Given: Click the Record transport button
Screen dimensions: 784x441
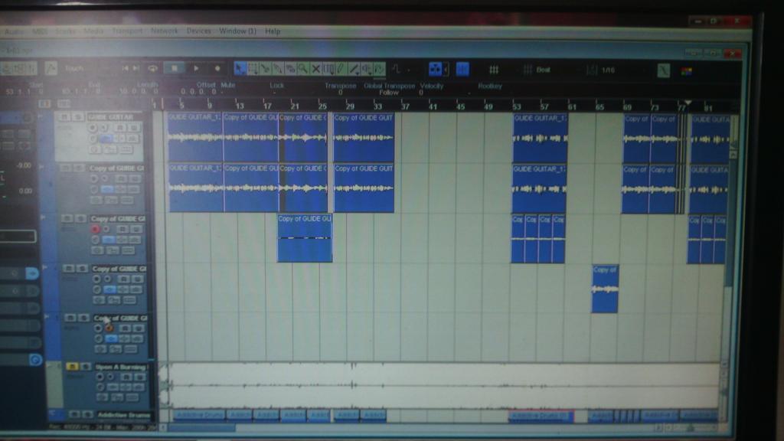Looking at the screenshot, I should click(217, 68).
